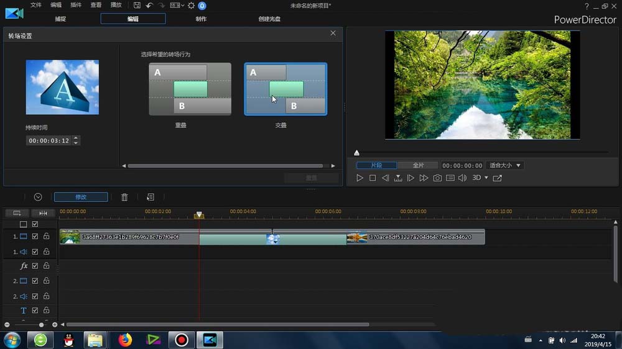Undock the preview window with popout icon
Screen dimensions: 622x349
point(498,178)
